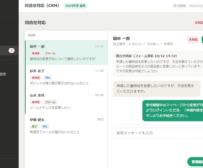
Task: Click the green 管理画面 floating button
Action: [x=195, y=162]
